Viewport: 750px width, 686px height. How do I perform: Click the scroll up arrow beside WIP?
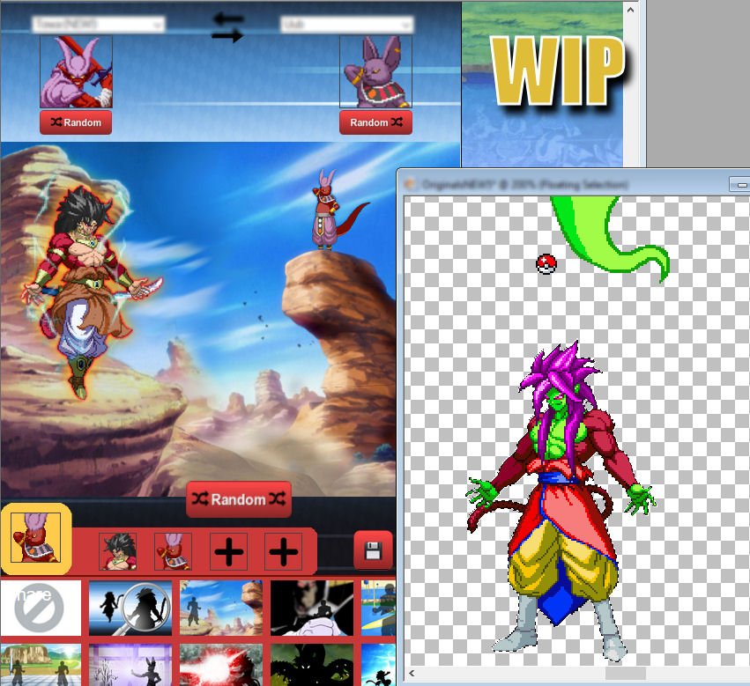tap(630, 10)
